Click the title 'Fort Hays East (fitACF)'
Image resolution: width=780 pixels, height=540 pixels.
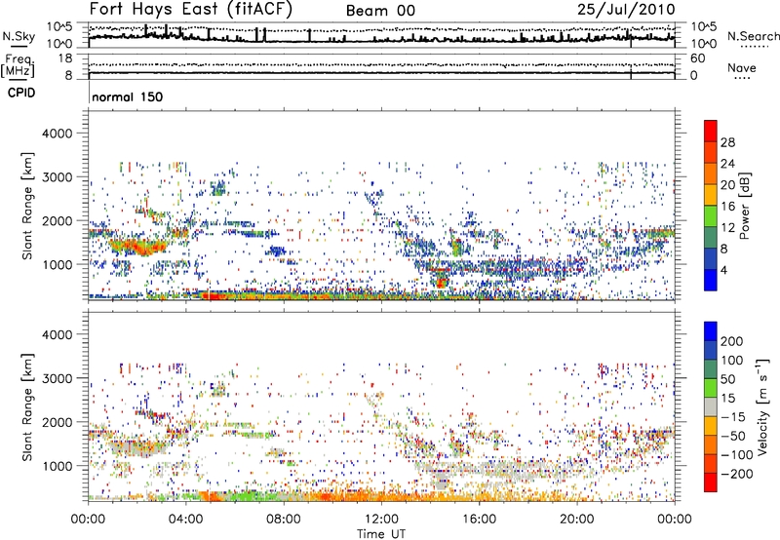pyautogui.click(x=190, y=9)
